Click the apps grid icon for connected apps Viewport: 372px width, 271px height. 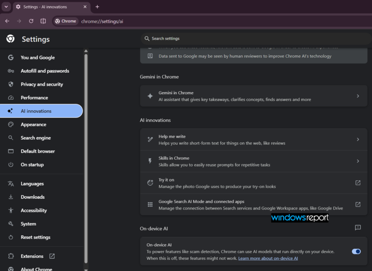(150, 205)
